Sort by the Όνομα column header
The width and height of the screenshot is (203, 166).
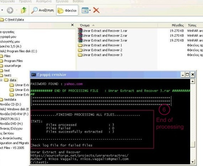85,25
